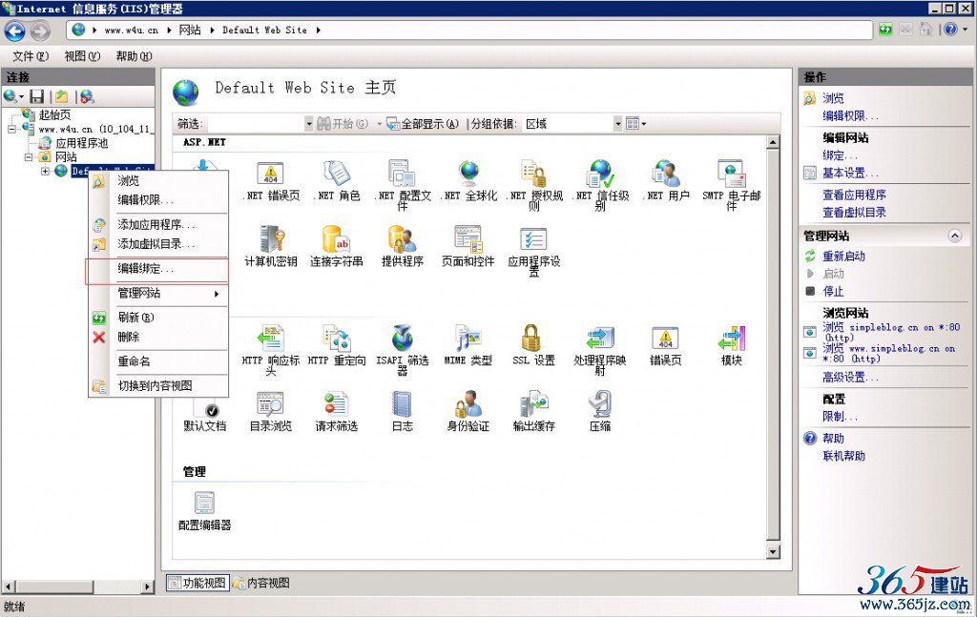Open the 文件(F) menu
The width and height of the screenshot is (977, 617).
tap(31, 56)
